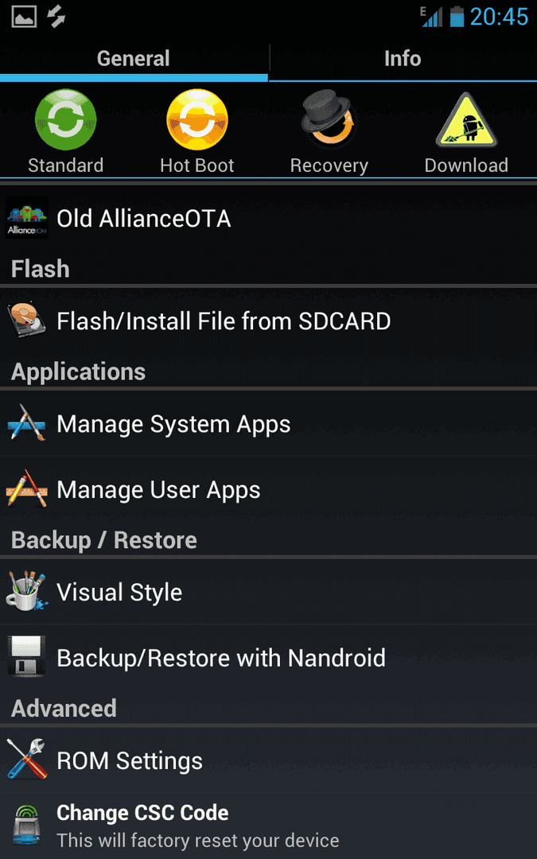537x859 pixels.
Task: Select the paint cup Visual Style icon
Action: [27, 592]
